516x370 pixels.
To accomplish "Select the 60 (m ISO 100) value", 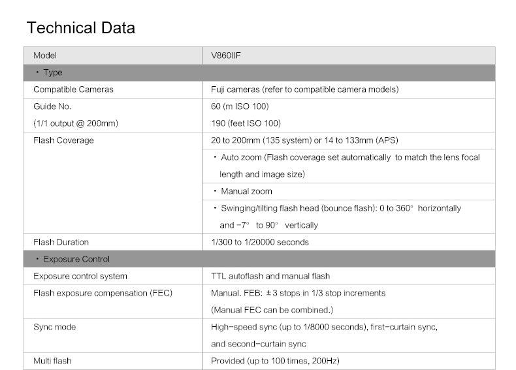I will click(240, 106).
